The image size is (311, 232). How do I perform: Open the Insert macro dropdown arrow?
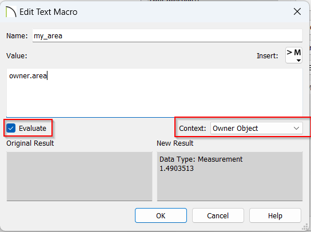pyautogui.click(x=298, y=61)
